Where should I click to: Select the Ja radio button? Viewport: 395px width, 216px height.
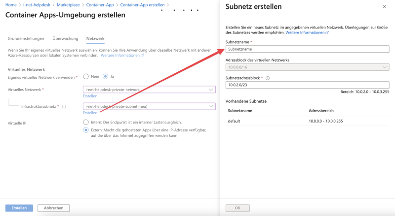(105, 76)
